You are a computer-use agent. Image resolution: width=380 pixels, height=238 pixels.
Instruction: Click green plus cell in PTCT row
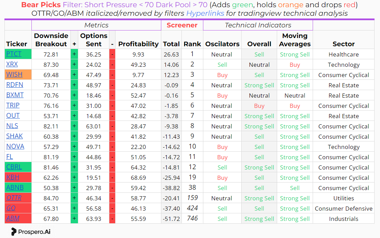tap(74, 54)
